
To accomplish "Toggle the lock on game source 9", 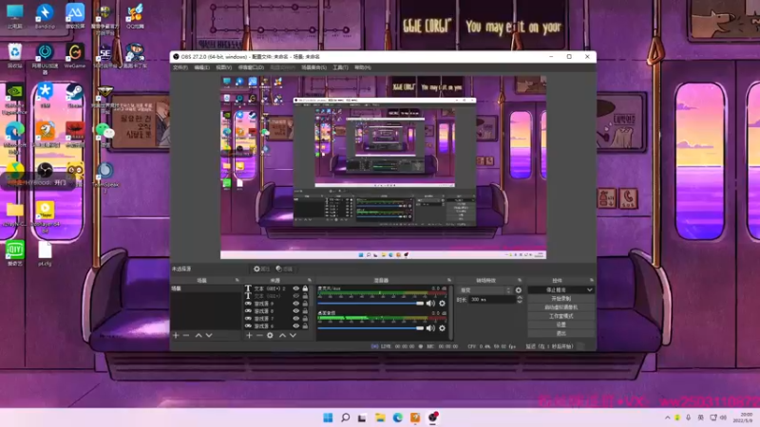I will [305, 304].
